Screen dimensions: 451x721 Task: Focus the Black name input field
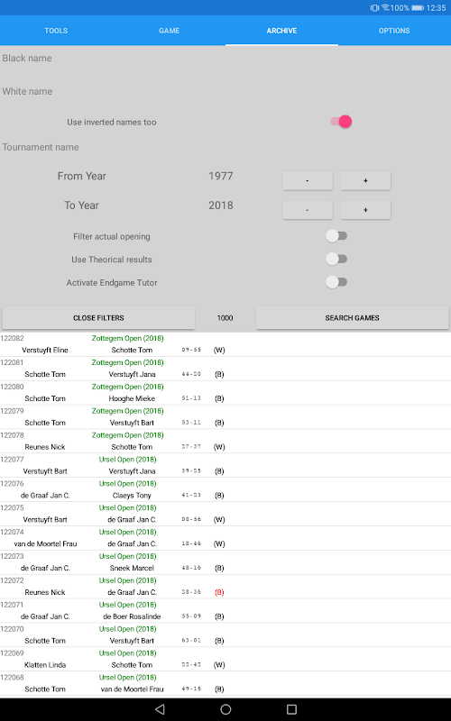coord(225,59)
